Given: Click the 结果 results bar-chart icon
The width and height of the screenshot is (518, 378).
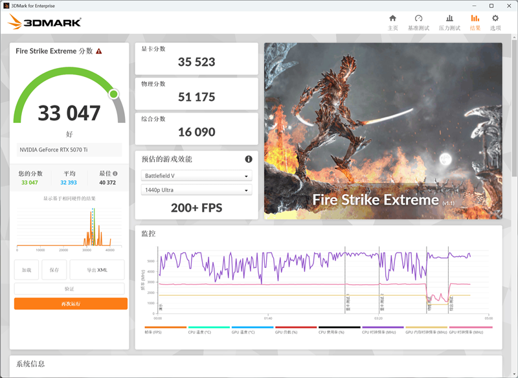Looking at the screenshot, I should click(x=475, y=19).
